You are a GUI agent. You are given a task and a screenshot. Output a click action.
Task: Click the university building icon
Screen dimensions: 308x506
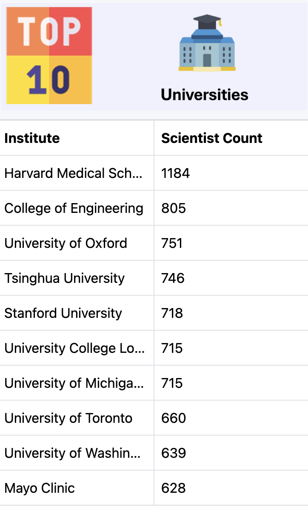[207, 43]
